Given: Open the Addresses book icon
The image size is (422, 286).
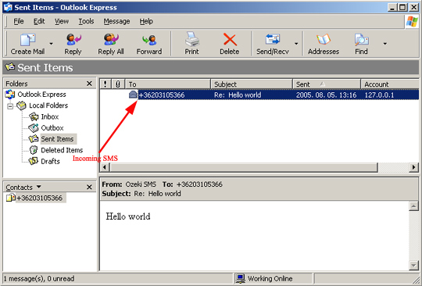Looking at the screenshot, I should 324,40.
